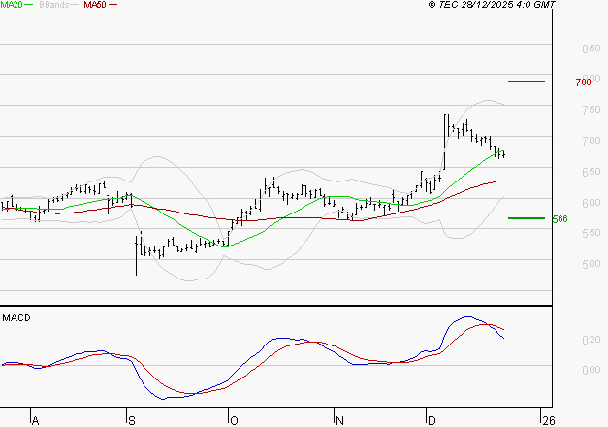
Task: Click the A month marker on time axis
Action: point(35,421)
